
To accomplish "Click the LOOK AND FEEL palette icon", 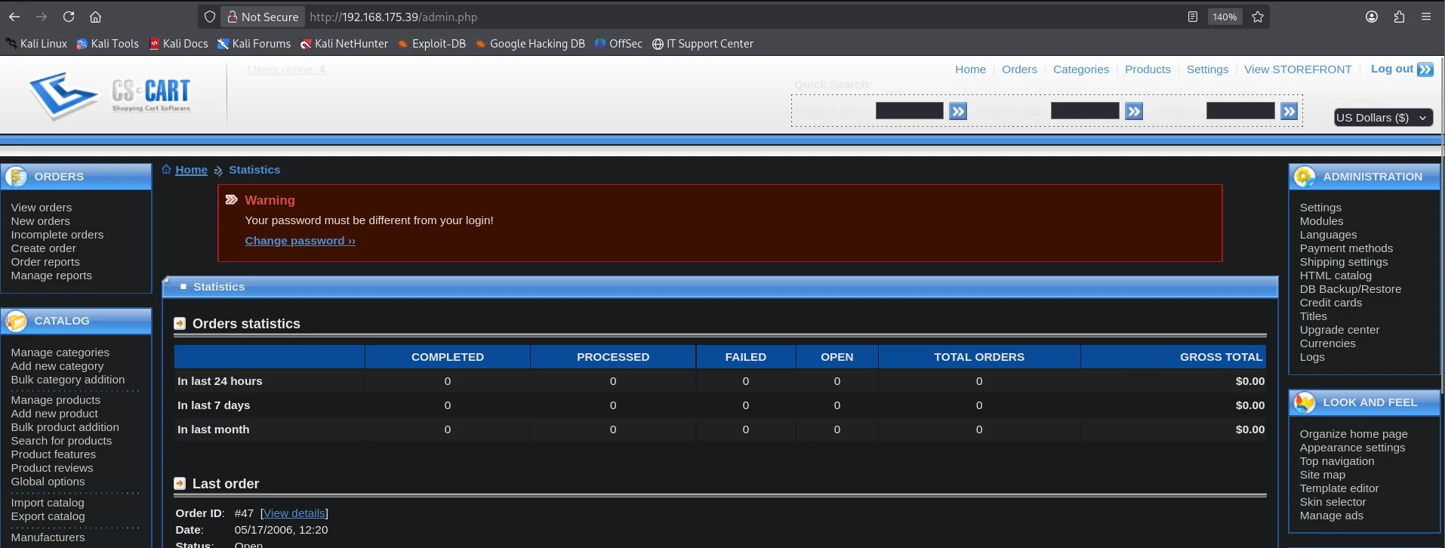I will click(x=1305, y=402).
